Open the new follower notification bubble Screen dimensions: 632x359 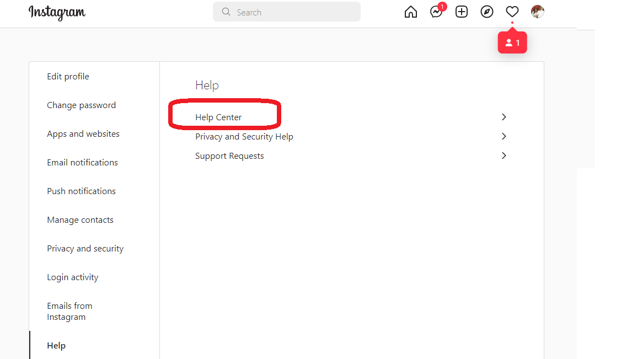(x=512, y=42)
